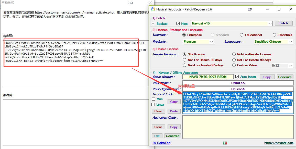Open the https://navicat.com link
This screenshot has width=296, height=149.
pyautogui.click(x=279, y=143)
